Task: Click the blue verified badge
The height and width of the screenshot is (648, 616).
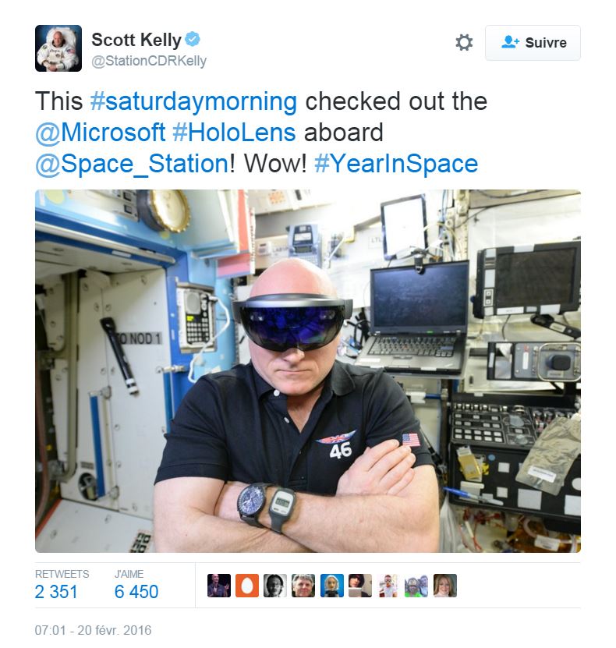Action: tap(192, 39)
